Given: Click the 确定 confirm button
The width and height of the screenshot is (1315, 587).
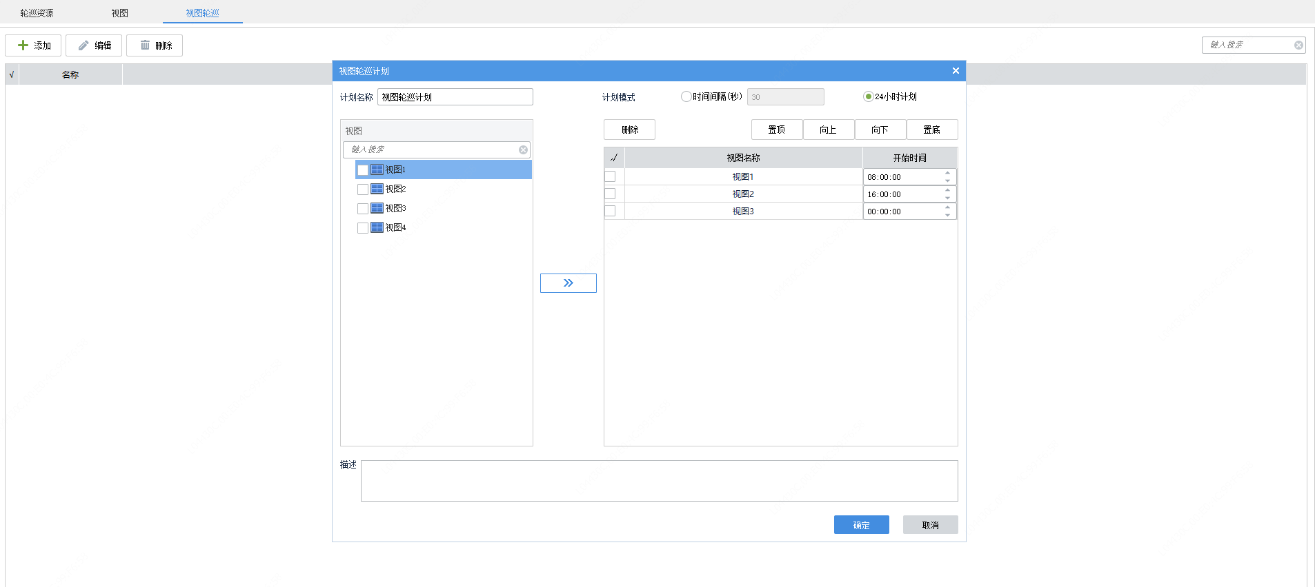Looking at the screenshot, I should click(862, 525).
